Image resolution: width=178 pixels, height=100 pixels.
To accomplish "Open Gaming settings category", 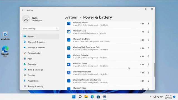I will click(40, 75).
